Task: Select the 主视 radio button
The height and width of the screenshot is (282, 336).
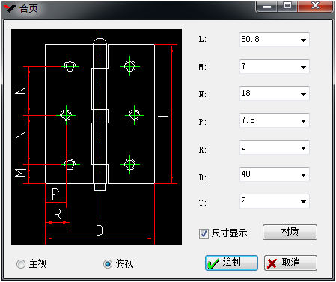Action: (x=21, y=264)
